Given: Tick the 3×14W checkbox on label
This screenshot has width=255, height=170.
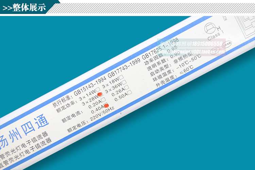Looking at the screenshot, I should (98, 89).
